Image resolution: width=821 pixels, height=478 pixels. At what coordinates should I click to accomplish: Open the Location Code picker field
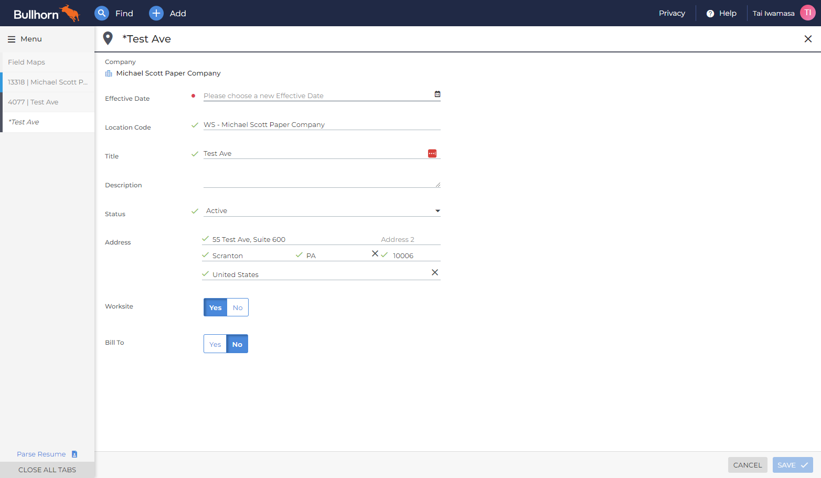[322, 125]
